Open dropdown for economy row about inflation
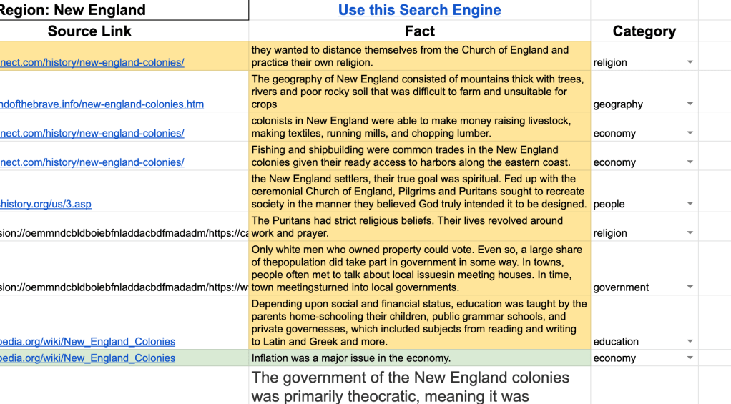731x404 pixels. click(690, 358)
